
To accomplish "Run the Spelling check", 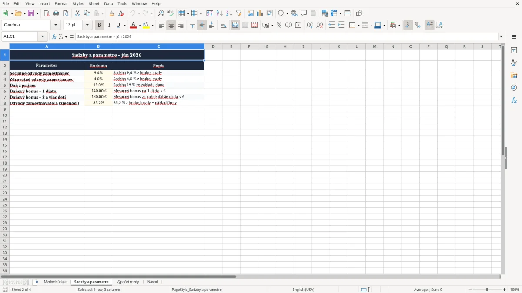I will click(171, 13).
